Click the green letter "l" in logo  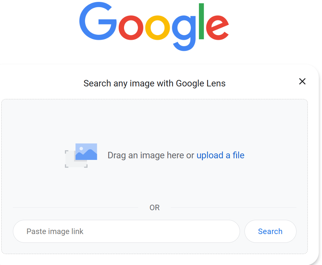(x=202, y=21)
